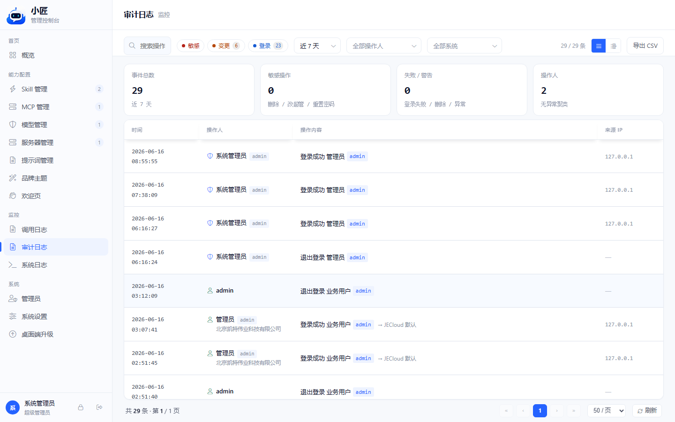Image resolution: width=675 pixels, height=422 pixels.
Task: Open Skill 管理 in sidebar
Action: (x=56, y=89)
